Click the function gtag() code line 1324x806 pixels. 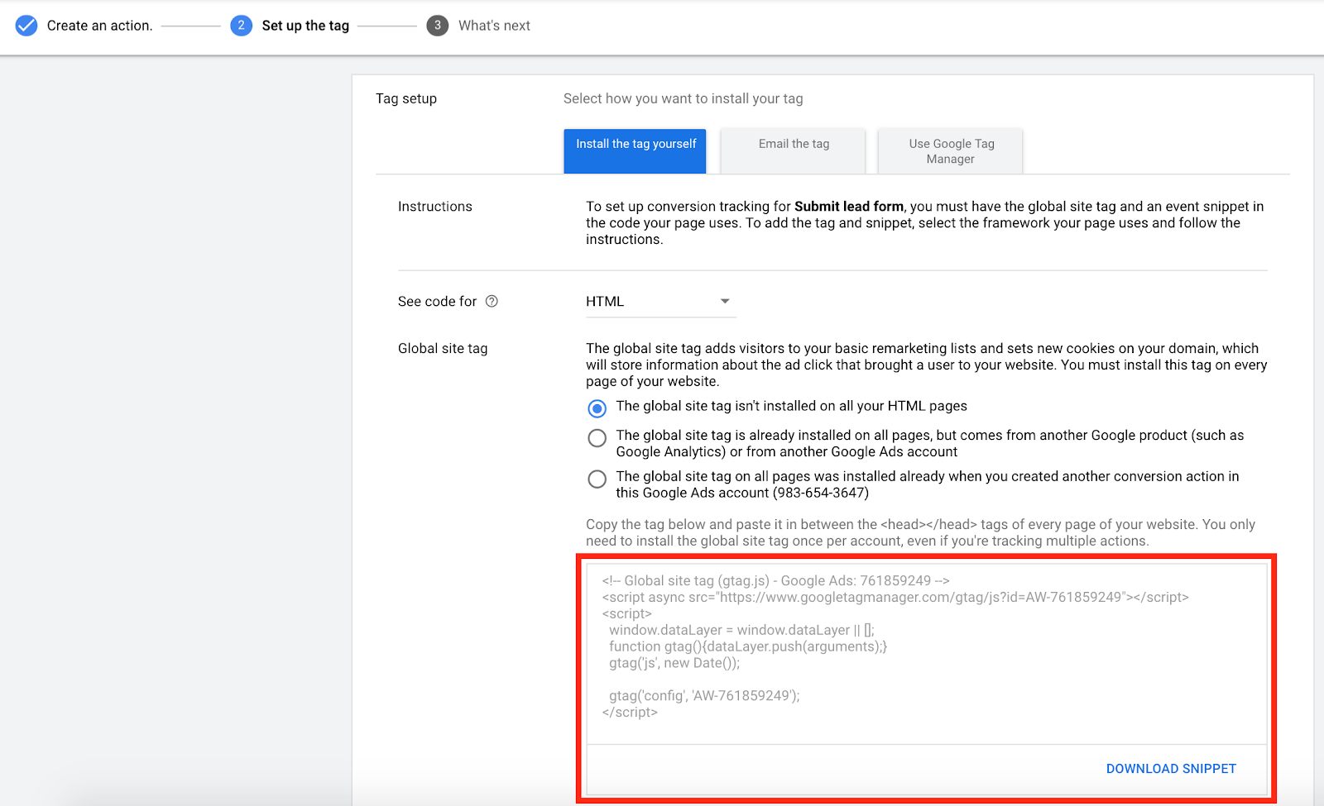click(748, 646)
